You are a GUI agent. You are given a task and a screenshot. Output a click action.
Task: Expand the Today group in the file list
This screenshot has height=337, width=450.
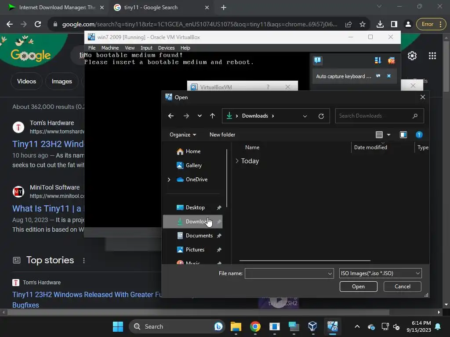[237, 161]
